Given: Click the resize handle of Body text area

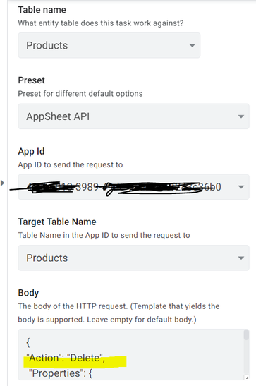Looking at the screenshot, I should pyautogui.click(x=247, y=378).
